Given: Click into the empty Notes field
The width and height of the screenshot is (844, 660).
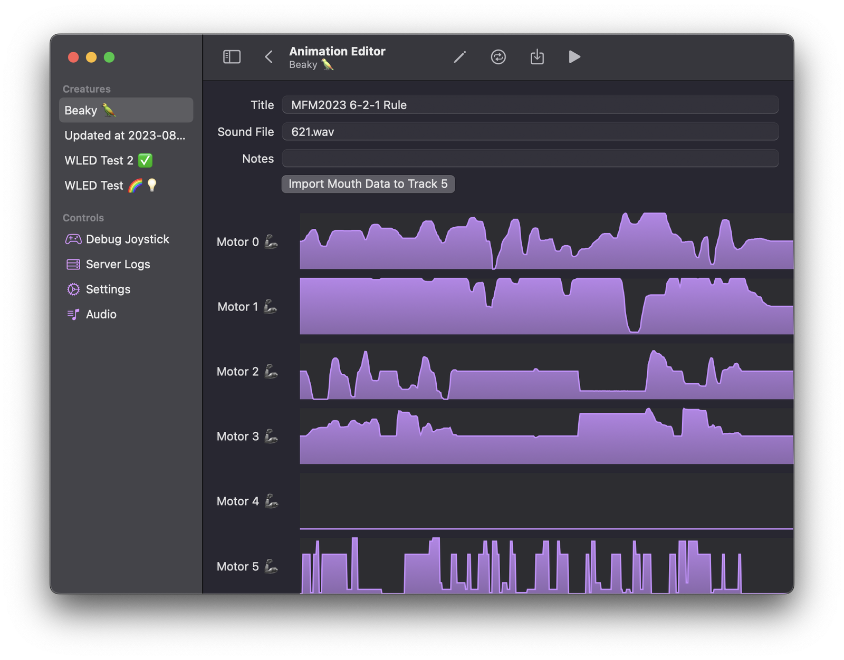Looking at the screenshot, I should (x=530, y=159).
